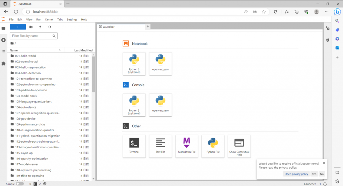The height and width of the screenshot is (186, 343).
Task: Open the File Browser sidebar tab
Action: pyautogui.click(x=3, y=28)
